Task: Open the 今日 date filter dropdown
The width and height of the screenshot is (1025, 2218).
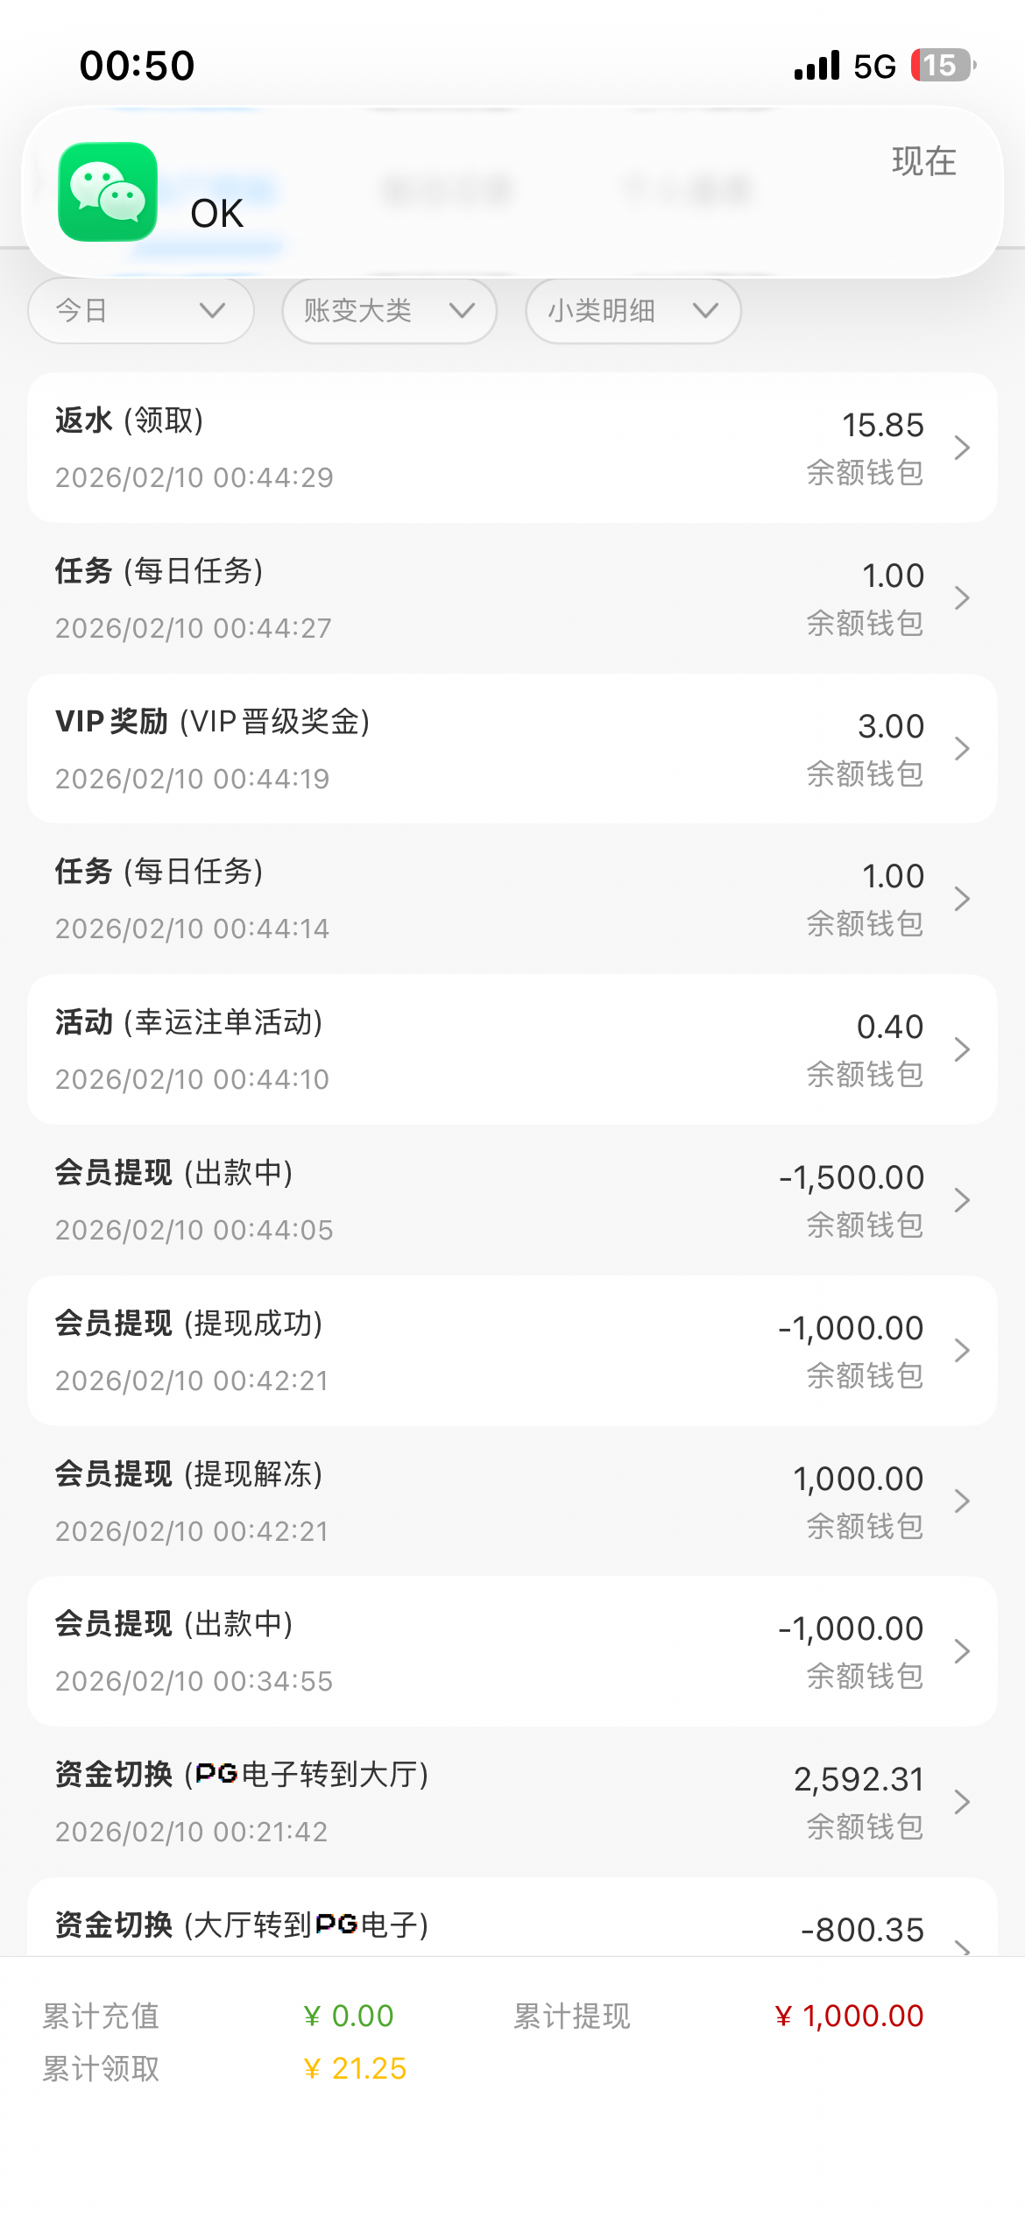Action: click(x=141, y=311)
